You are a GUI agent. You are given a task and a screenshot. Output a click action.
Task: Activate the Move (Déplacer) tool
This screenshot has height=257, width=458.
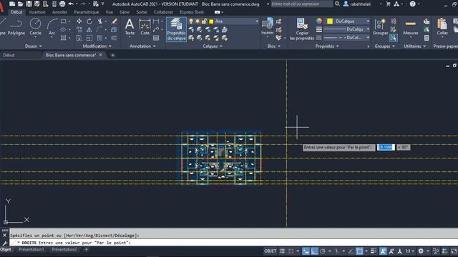click(x=79, y=21)
